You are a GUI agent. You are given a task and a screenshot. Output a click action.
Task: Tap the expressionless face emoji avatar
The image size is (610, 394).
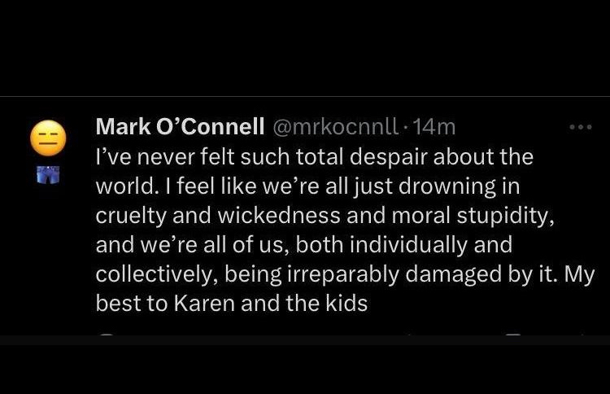[x=47, y=138]
